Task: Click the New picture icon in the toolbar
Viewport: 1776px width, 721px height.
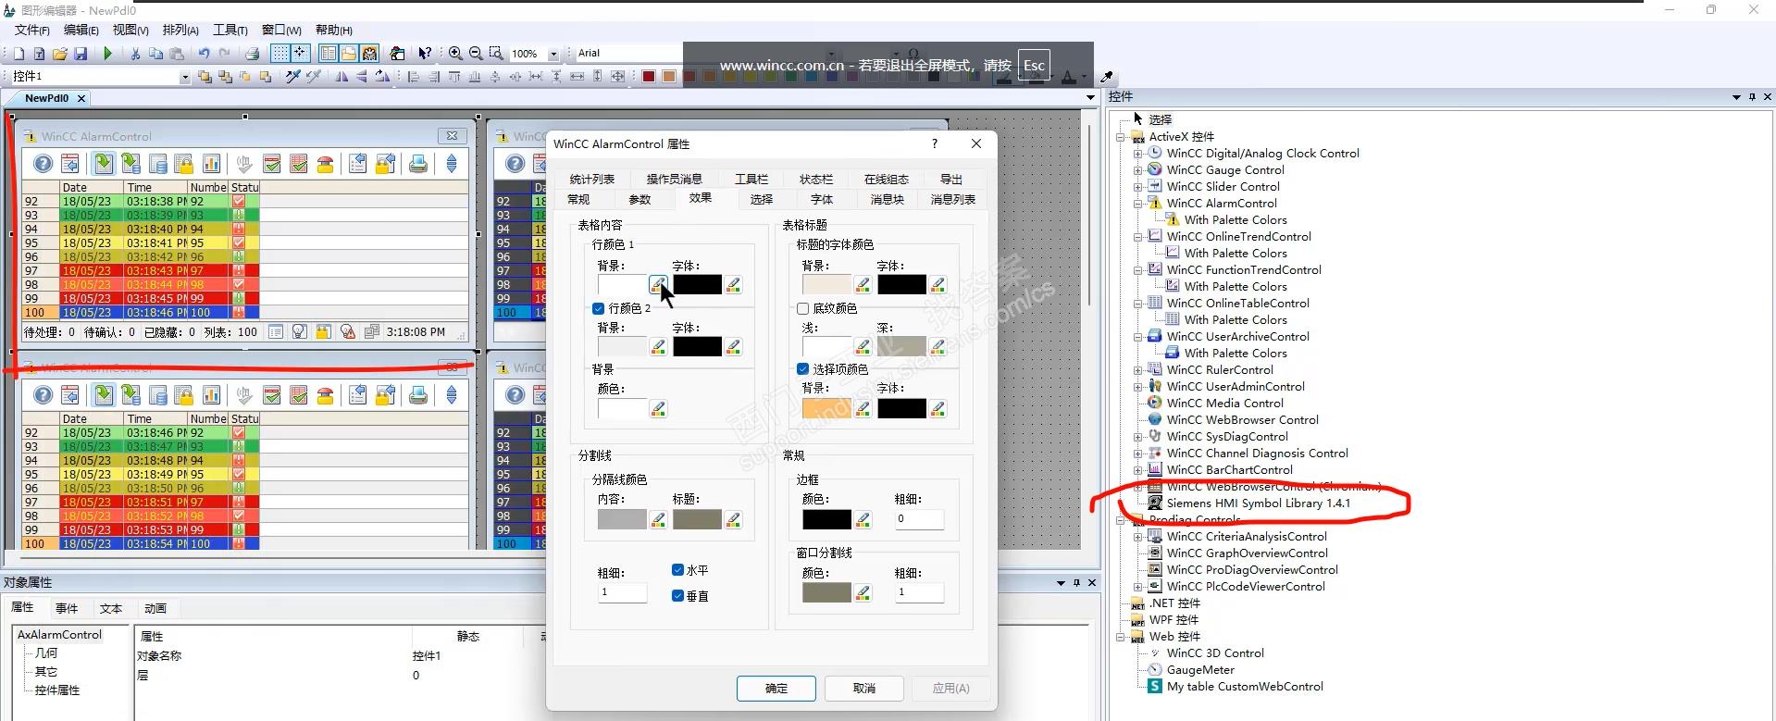Action: (18, 54)
